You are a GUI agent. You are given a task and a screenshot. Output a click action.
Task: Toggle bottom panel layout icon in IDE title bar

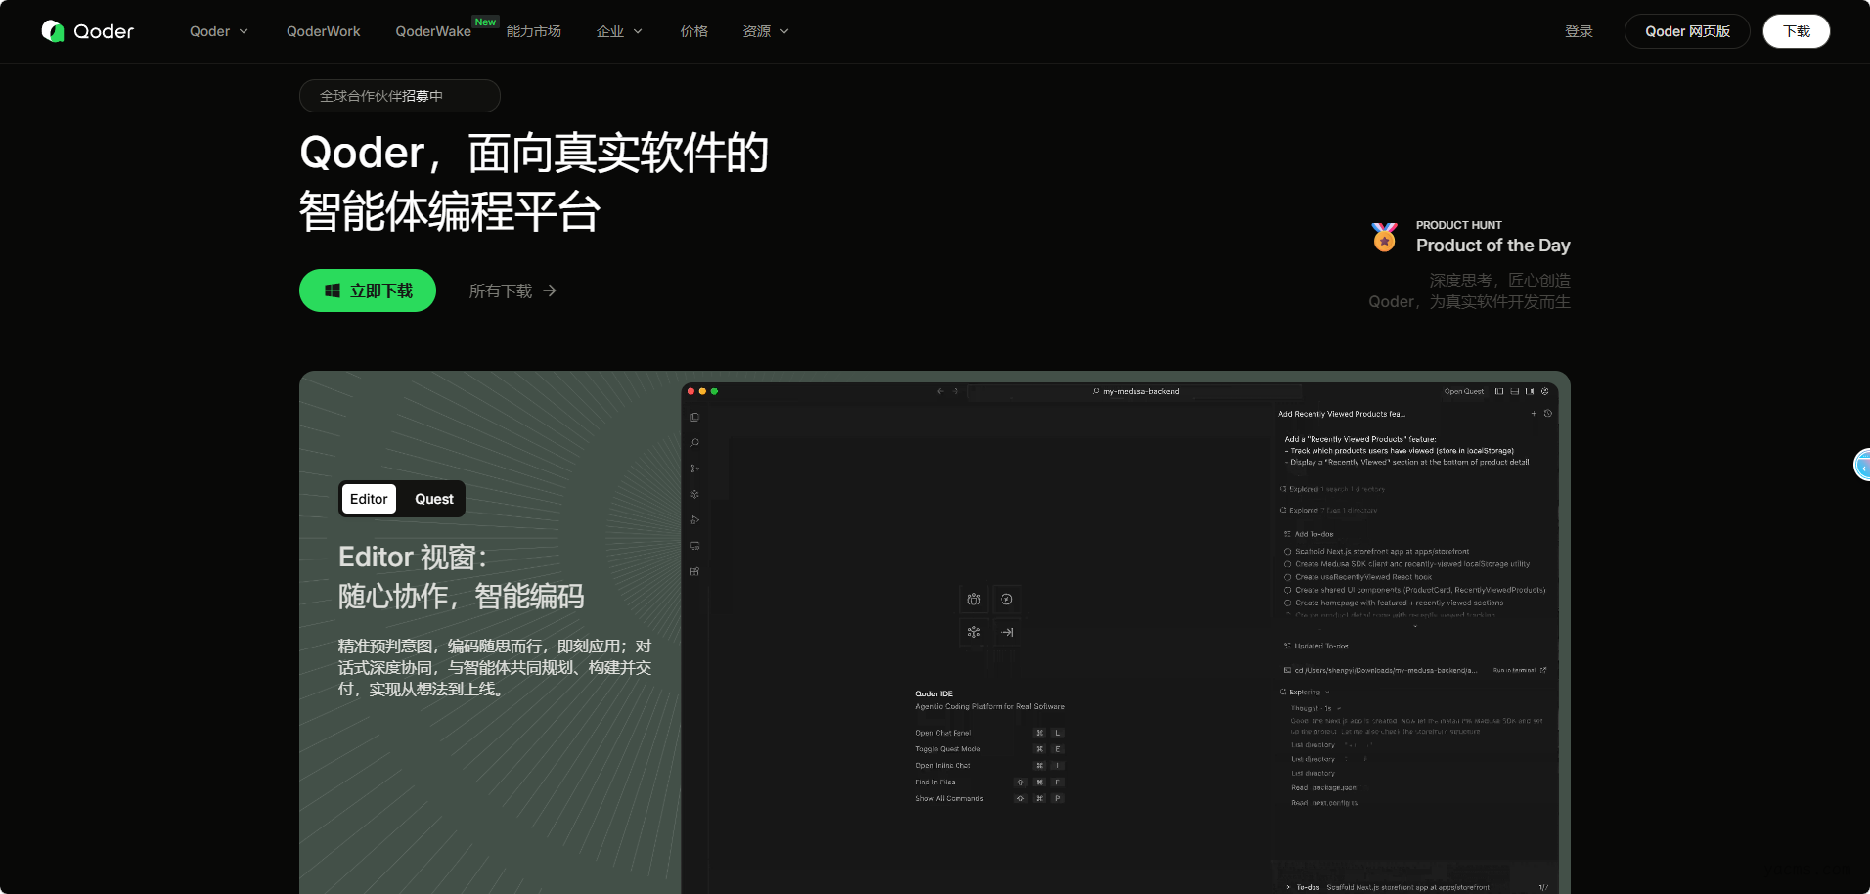click(x=1515, y=391)
